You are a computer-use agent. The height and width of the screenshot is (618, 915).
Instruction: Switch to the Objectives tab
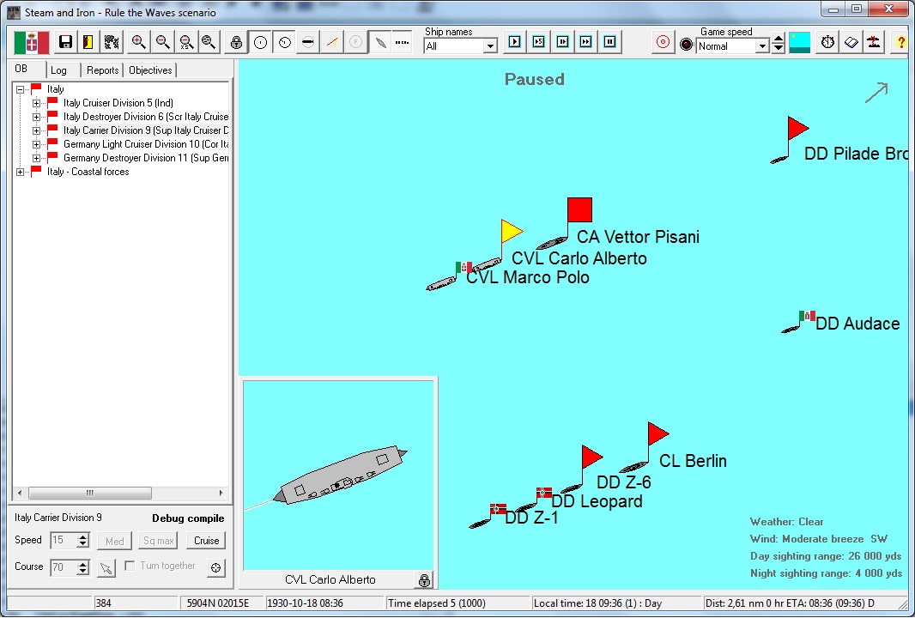(x=150, y=70)
